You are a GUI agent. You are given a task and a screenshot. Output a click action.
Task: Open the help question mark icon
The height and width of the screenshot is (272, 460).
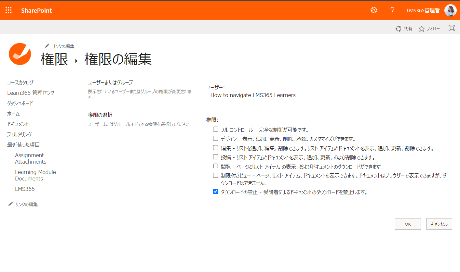point(392,10)
